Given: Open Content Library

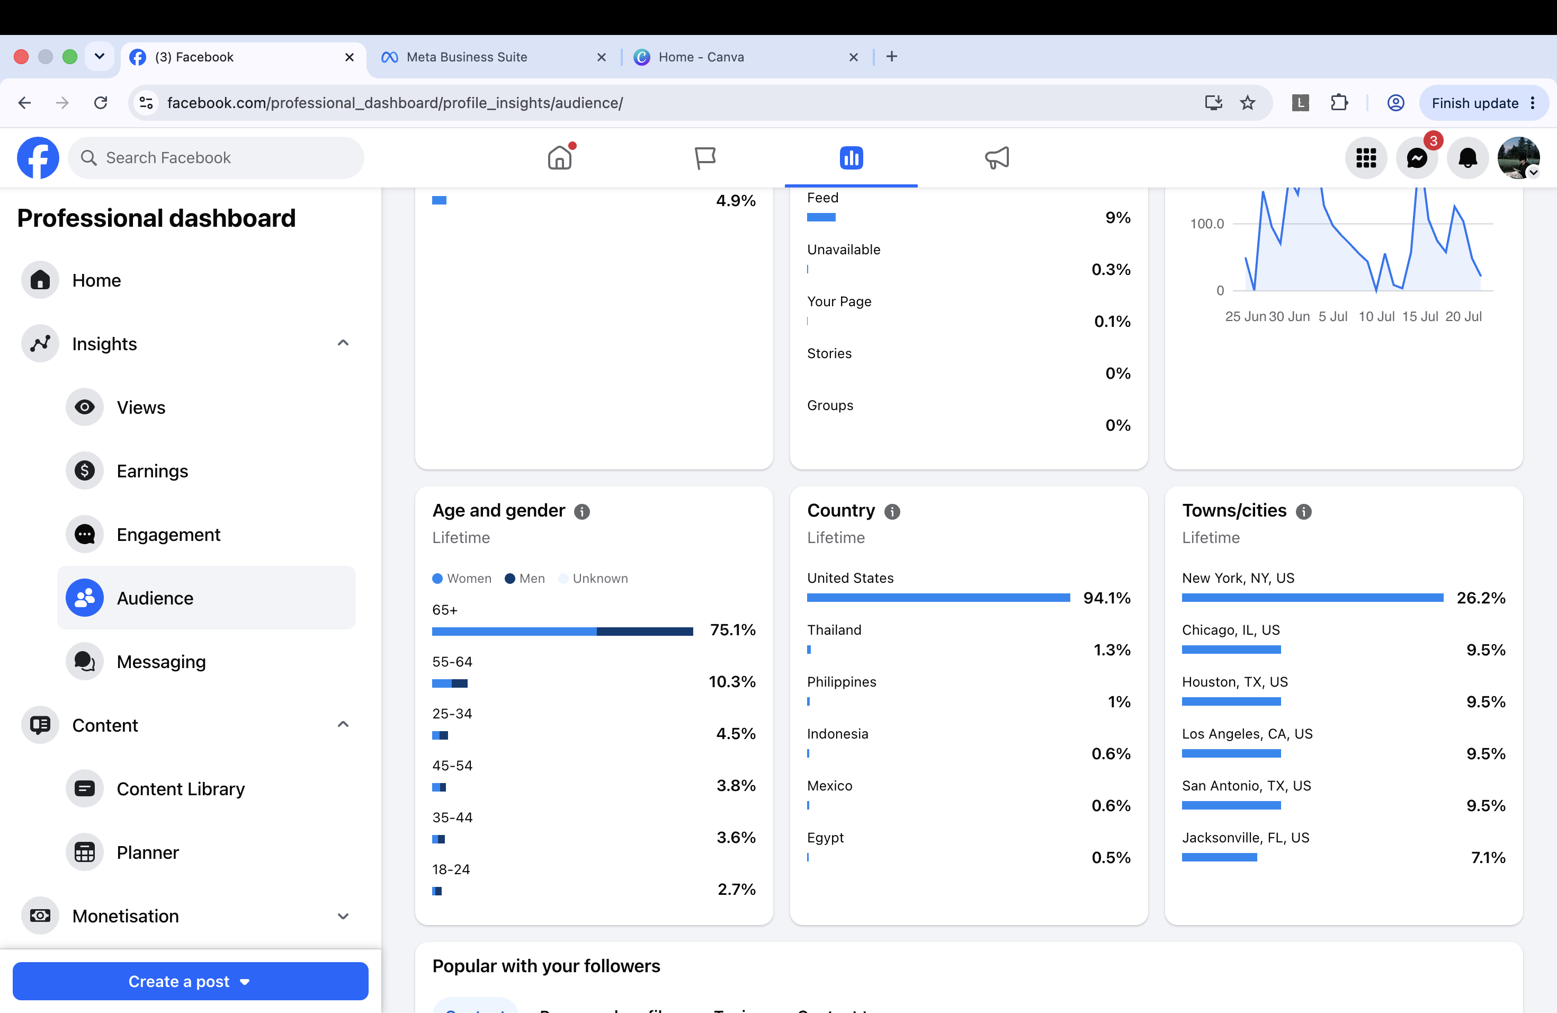Looking at the screenshot, I should click(x=207, y=788).
